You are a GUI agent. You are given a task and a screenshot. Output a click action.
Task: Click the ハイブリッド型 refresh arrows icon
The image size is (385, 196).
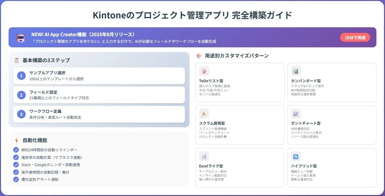[296, 156]
